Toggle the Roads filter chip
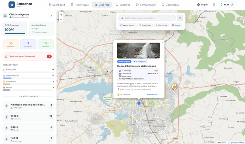This screenshot has width=245, height=144. click(176, 25)
